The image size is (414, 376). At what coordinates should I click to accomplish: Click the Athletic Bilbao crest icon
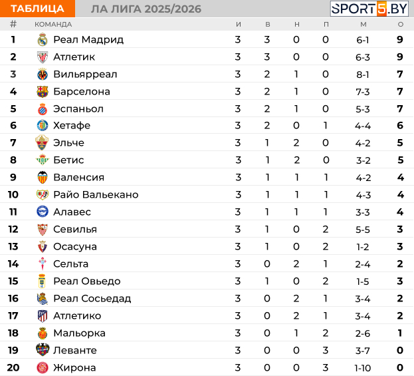tap(43, 57)
